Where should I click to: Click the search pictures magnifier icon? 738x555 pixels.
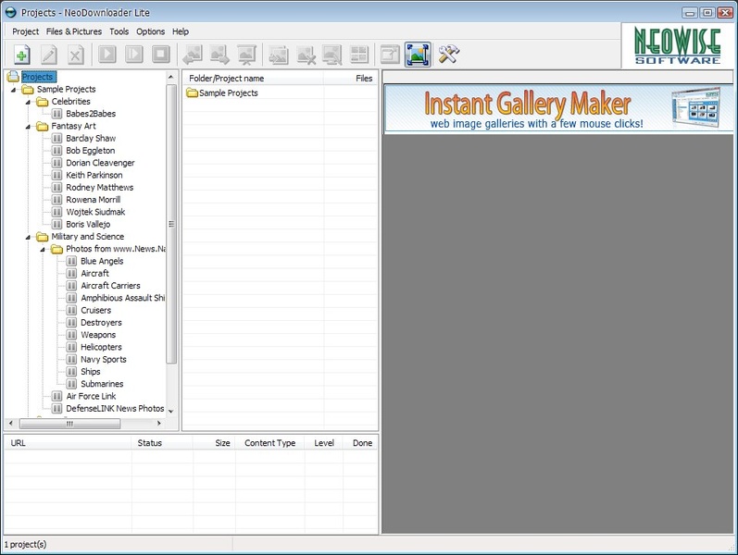332,55
